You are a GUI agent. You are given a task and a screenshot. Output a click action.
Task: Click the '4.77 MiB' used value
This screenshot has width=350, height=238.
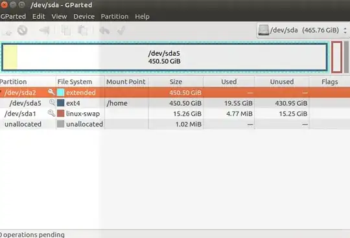[239, 113]
